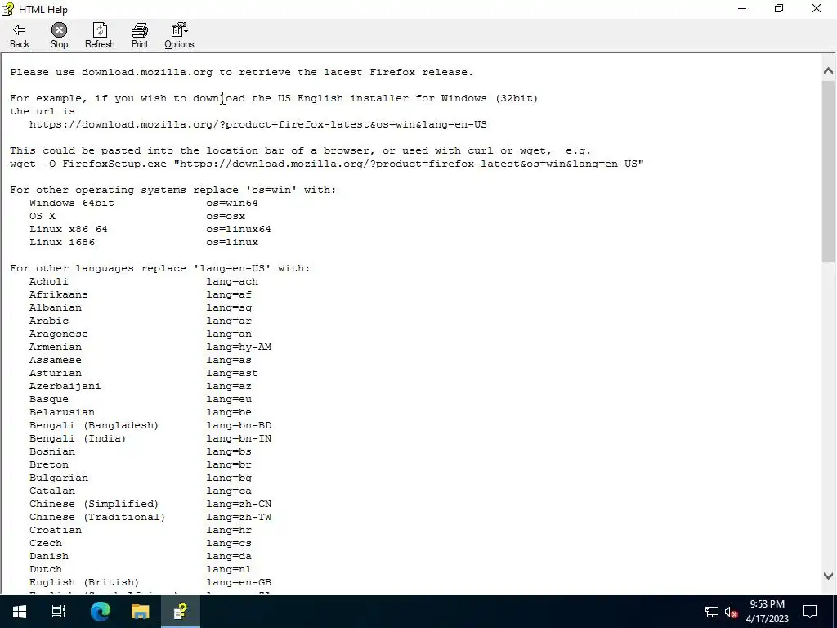The width and height of the screenshot is (837, 628).
Task: Open network status tray icon
Action: (x=712, y=612)
